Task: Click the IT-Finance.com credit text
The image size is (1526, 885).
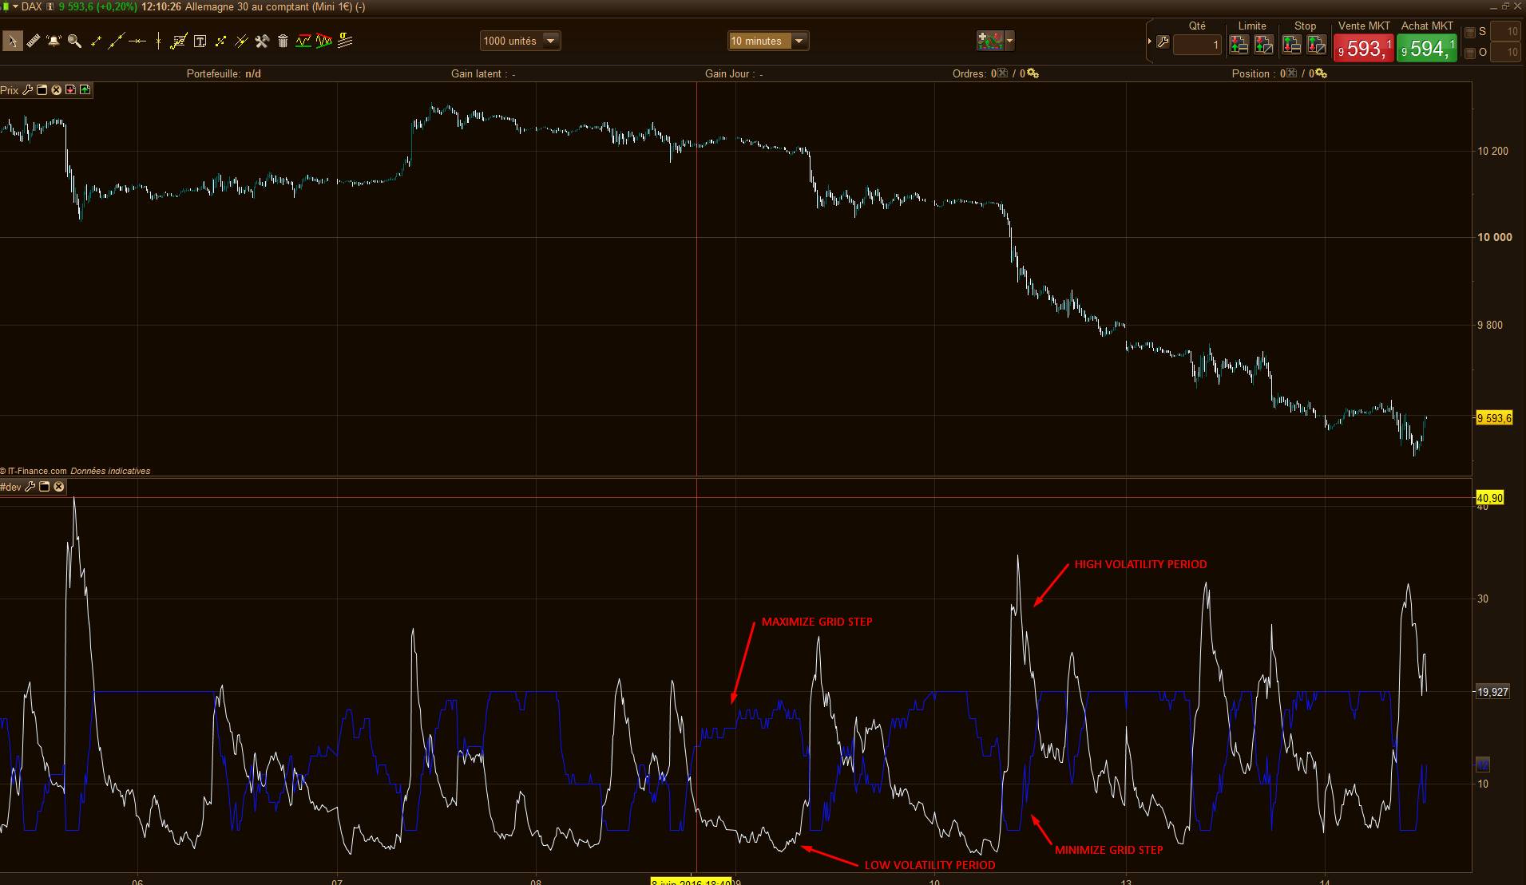Action: [34, 471]
